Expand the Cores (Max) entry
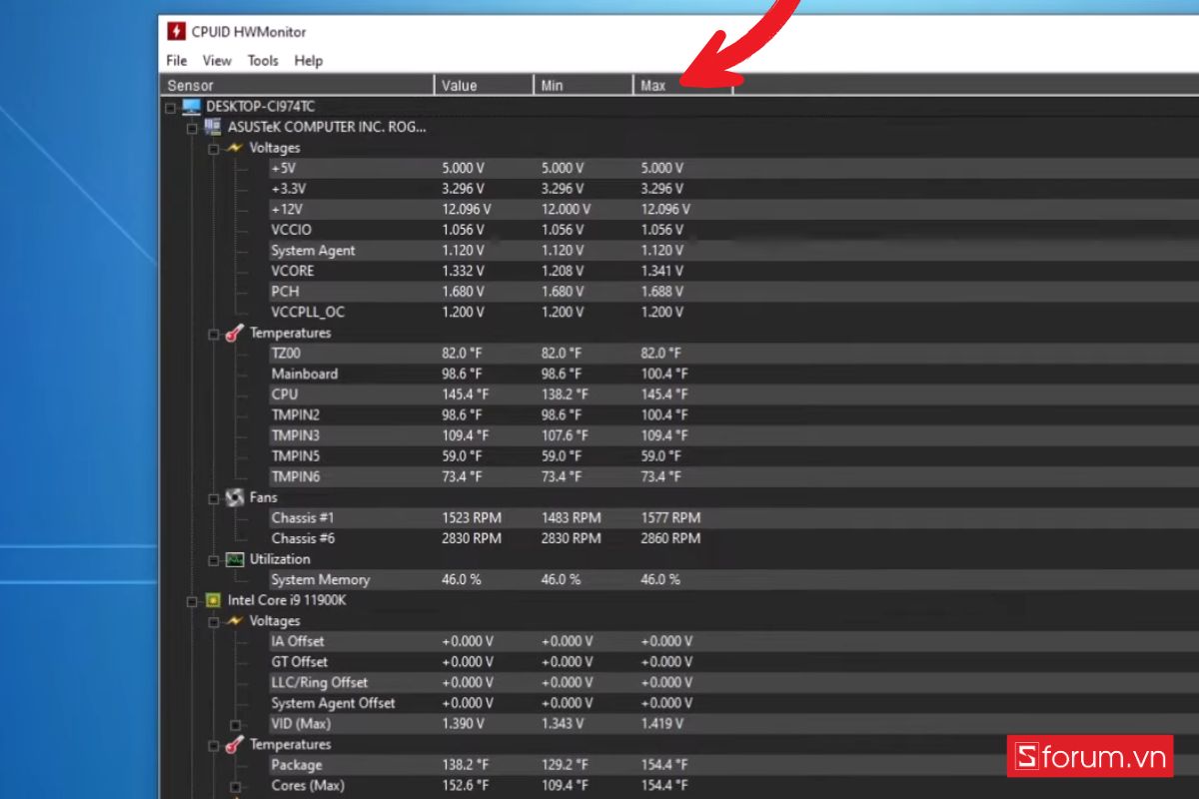1199x799 pixels. (x=236, y=787)
